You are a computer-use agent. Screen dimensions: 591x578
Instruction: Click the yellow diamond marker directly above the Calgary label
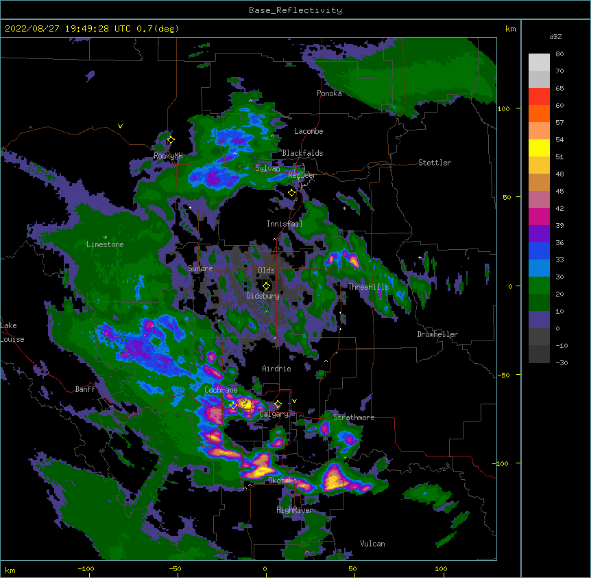point(278,404)
